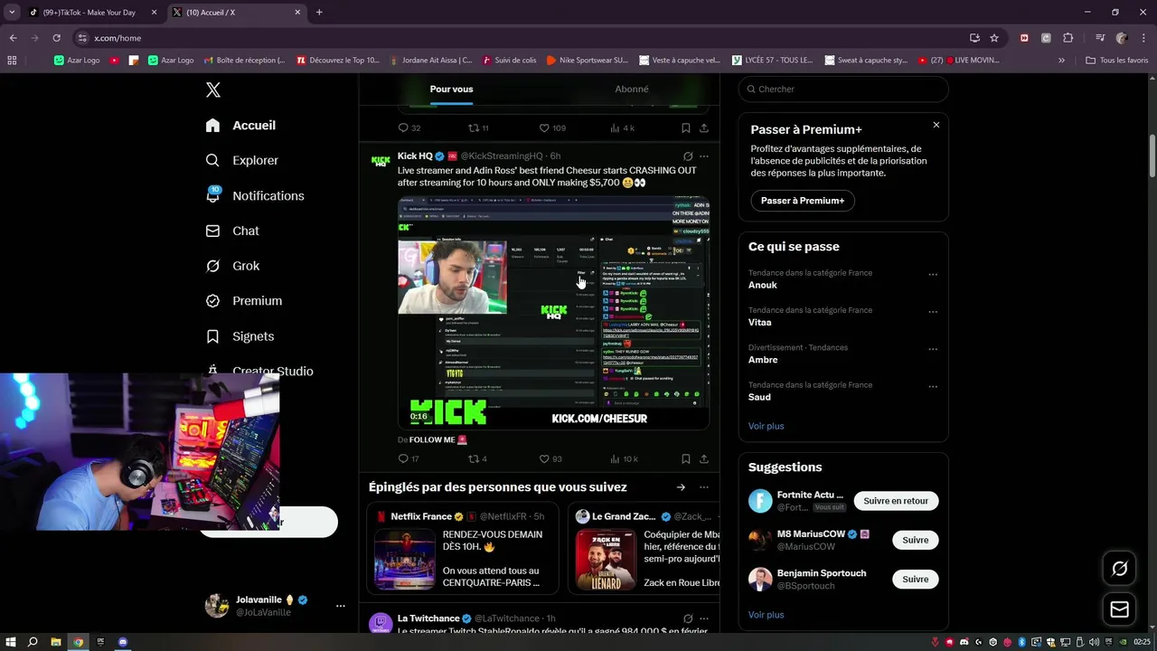Switch to the Pour vous tab

point(451,89)
